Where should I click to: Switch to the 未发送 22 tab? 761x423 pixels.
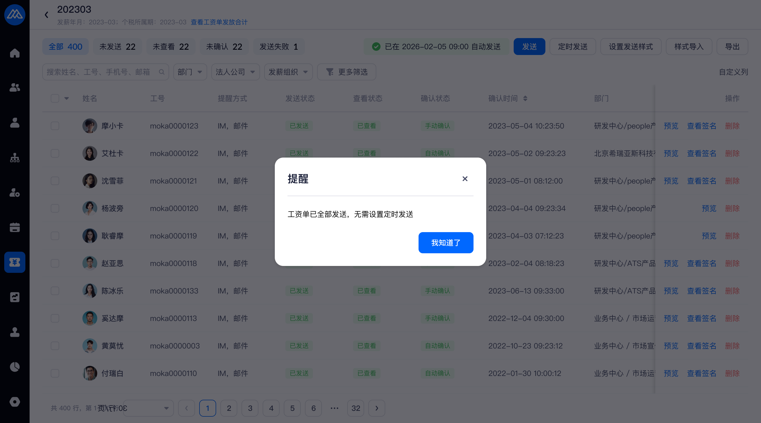click(x=117, y=47)
